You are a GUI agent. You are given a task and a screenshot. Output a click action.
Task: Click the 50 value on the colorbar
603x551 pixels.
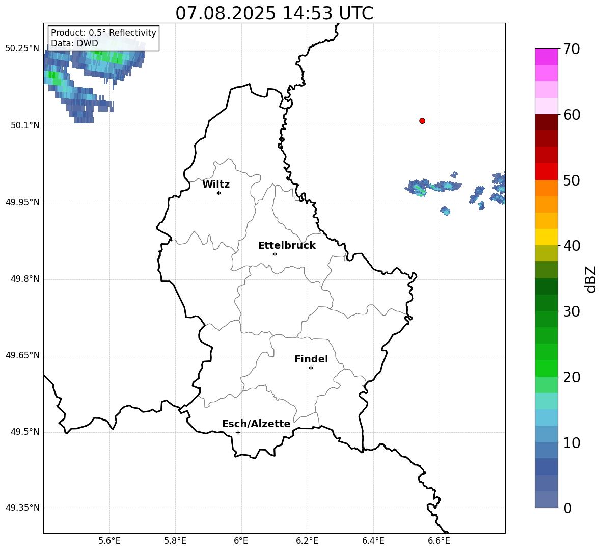point(571,180)
